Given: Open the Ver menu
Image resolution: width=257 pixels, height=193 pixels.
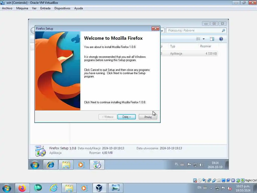Looking at the screenshot, I should click(34, 8).
